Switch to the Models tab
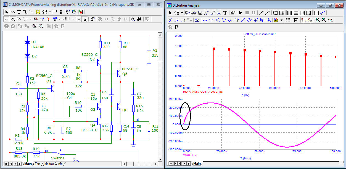The image size is (346, 169). pos(49,164)
